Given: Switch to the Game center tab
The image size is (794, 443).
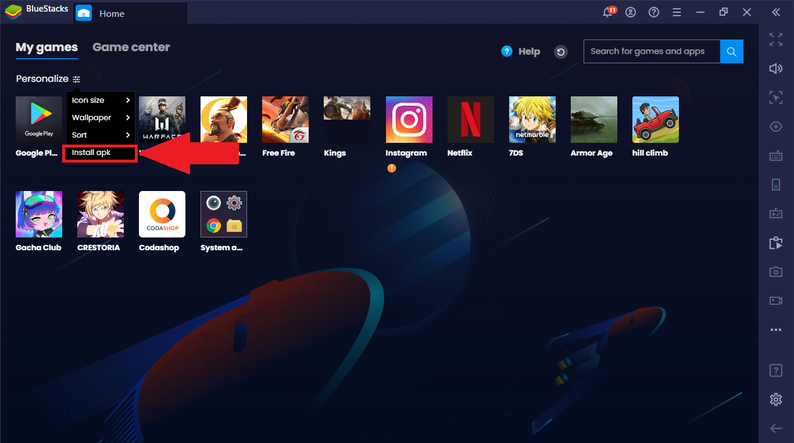Looking at the screenshot, I should click(x=131, y=48).
